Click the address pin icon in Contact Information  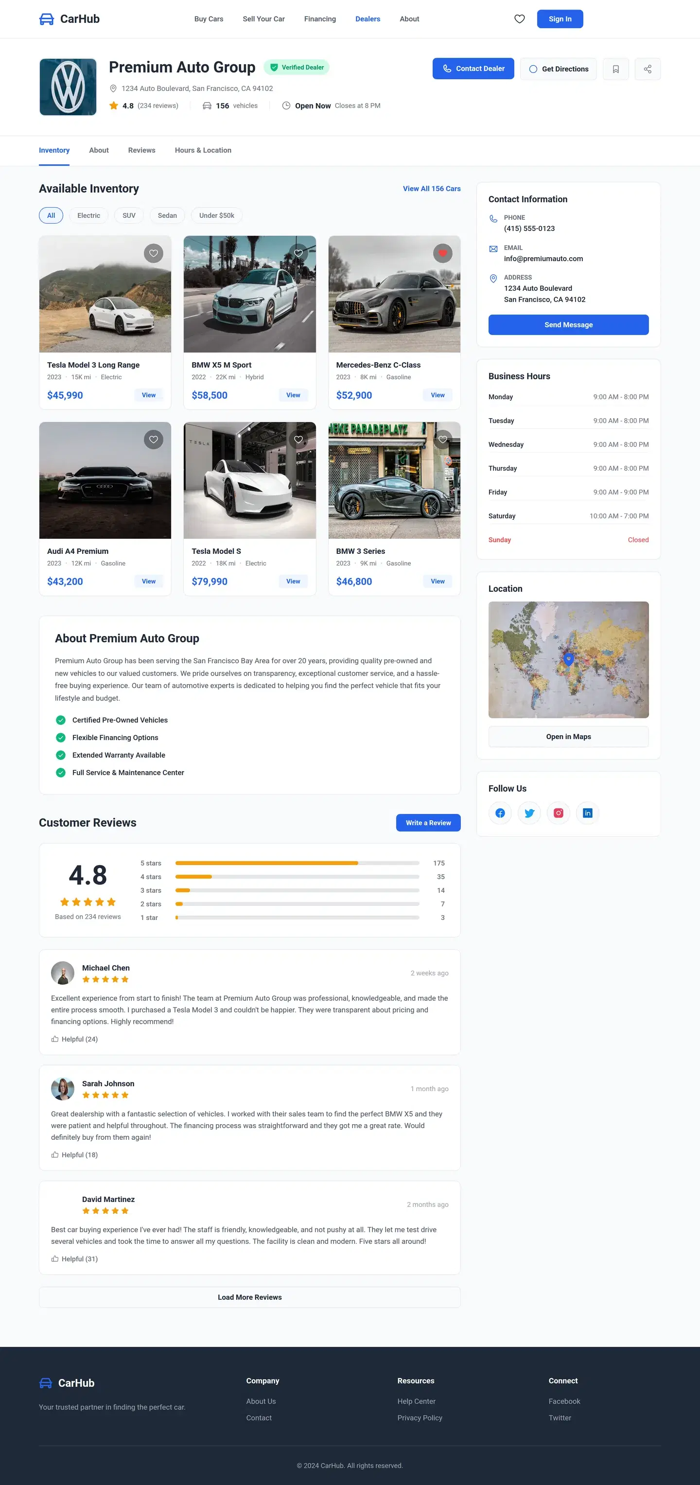click(493, 279)
